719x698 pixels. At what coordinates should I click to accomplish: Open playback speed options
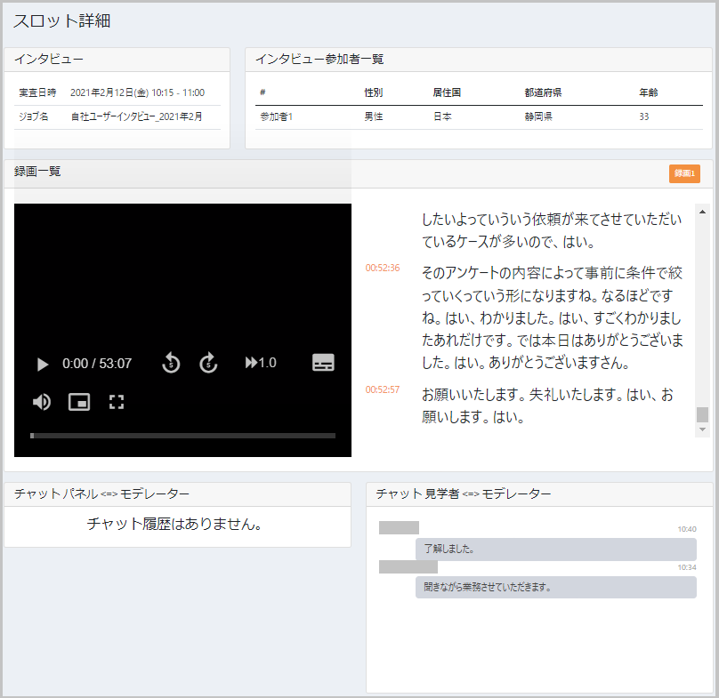(x=260, y=363)
